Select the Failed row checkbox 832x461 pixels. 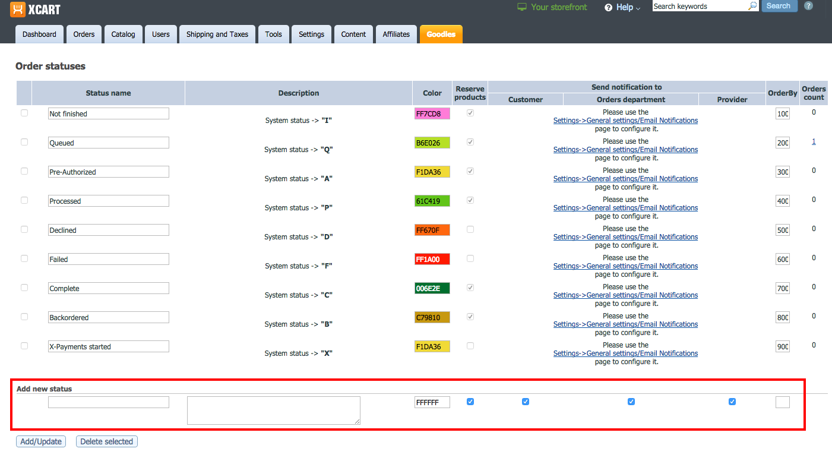click(x=24, y=258)
